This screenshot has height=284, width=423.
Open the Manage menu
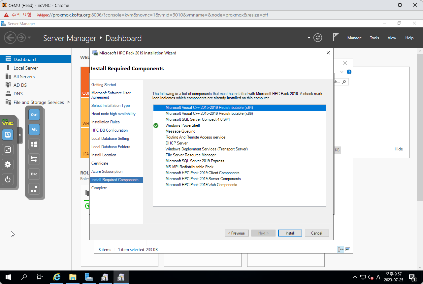(354, 38)
